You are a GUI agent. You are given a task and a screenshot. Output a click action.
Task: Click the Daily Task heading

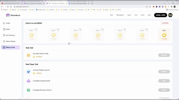click(29, 48)
